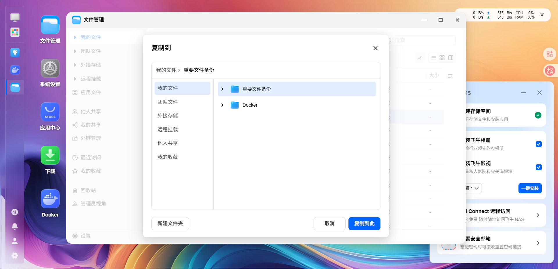
Task: Open the 下载 desktop app icon
Action: [x=50, y=155]
